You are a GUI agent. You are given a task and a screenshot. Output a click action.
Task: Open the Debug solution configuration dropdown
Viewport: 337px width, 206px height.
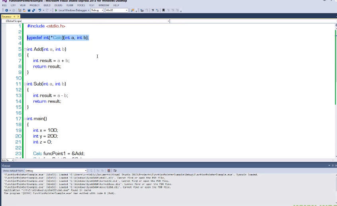[97, 10]
